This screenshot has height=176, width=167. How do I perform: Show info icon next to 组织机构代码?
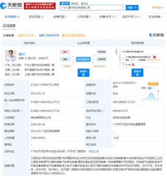pos(103,111)
